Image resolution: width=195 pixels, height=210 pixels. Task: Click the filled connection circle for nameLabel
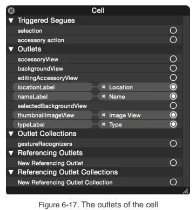point(173,96)
